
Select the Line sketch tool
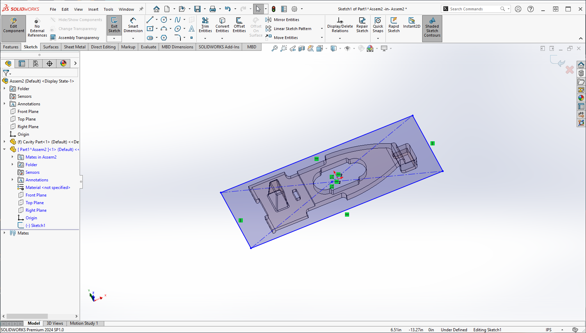coord(150,20)
